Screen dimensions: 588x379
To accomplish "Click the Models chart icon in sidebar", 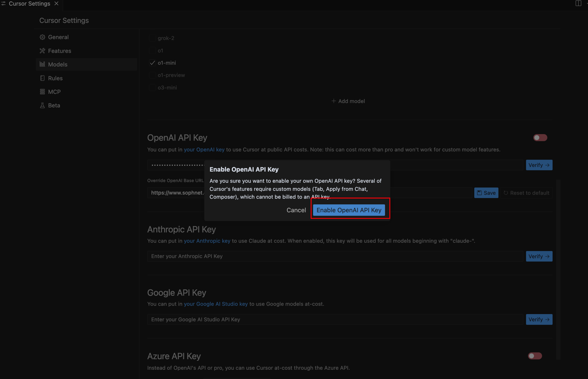I will click(43, 64).
